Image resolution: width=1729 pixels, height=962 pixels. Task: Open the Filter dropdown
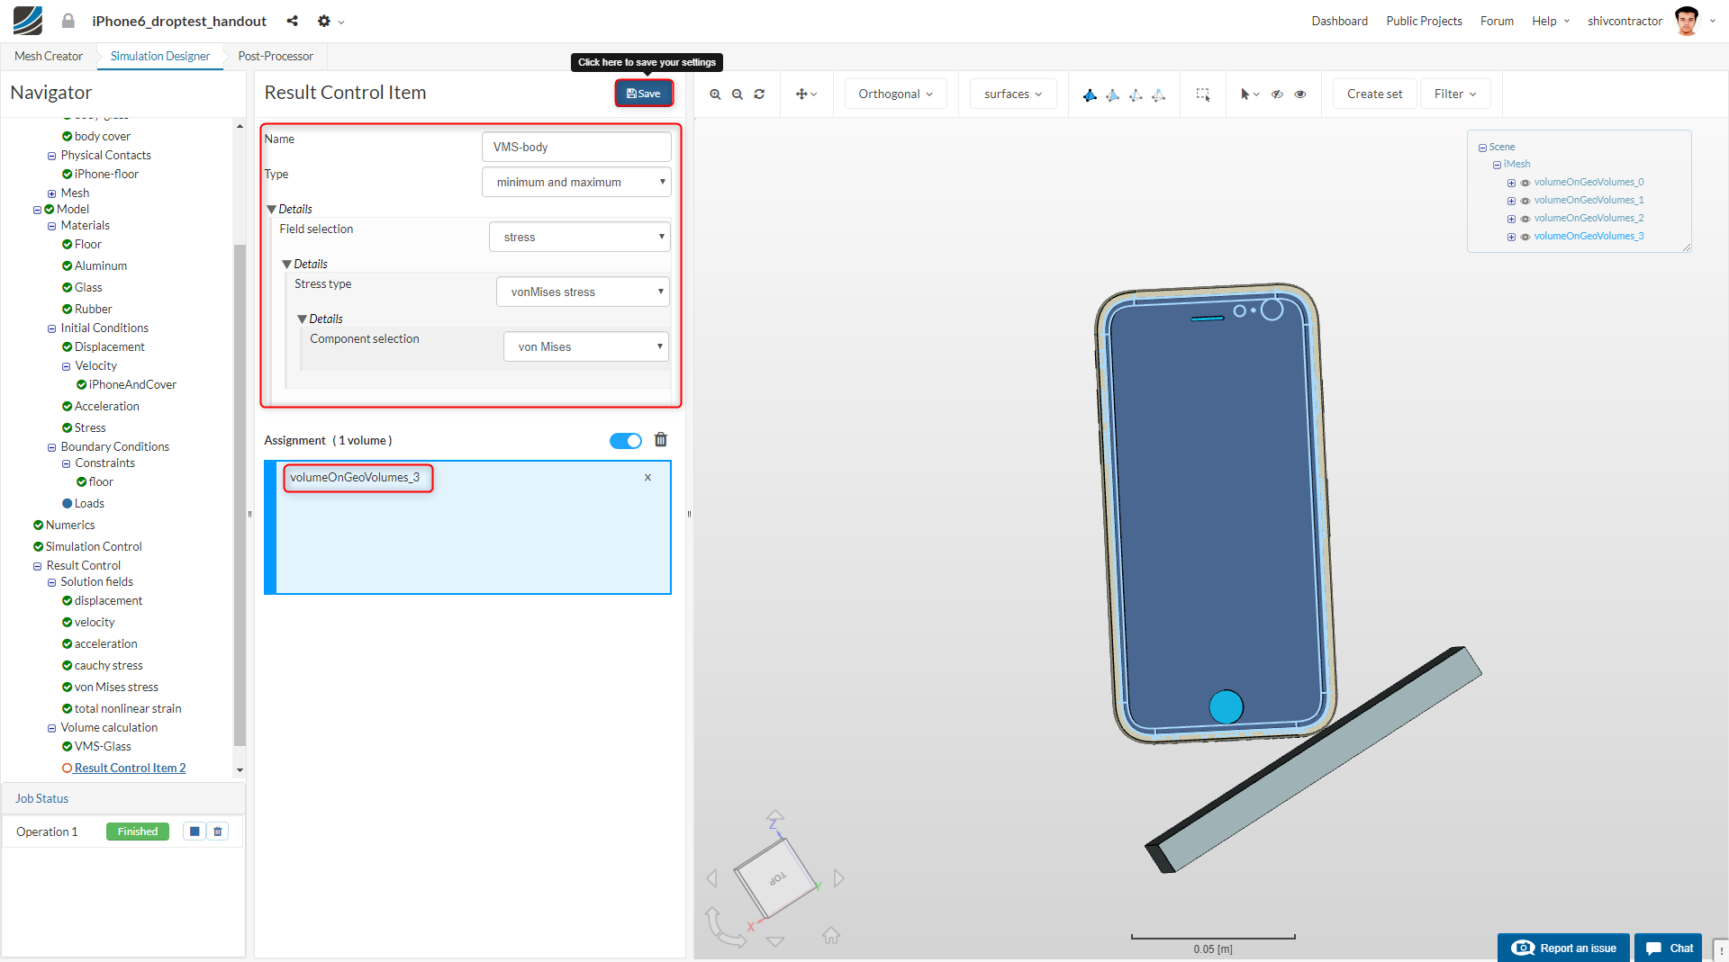pos(1455,94)
